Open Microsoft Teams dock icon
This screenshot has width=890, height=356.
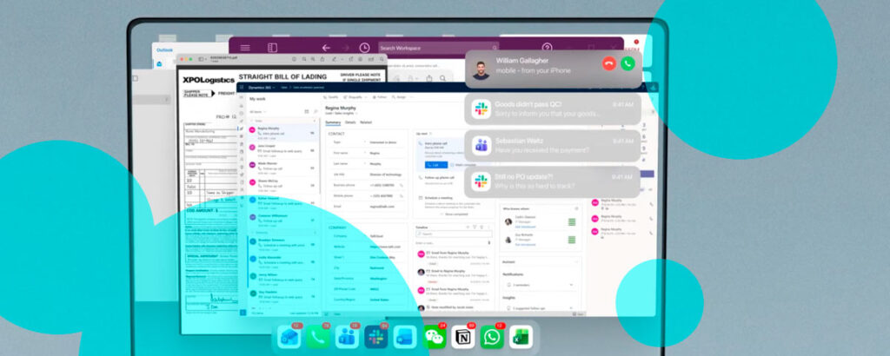click(347, 337)
